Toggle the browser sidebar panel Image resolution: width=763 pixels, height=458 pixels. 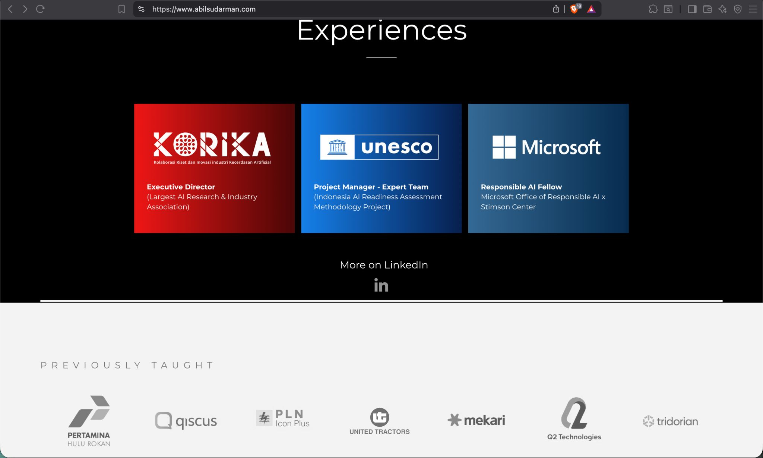pyautogui.click(x=692, y=9)
